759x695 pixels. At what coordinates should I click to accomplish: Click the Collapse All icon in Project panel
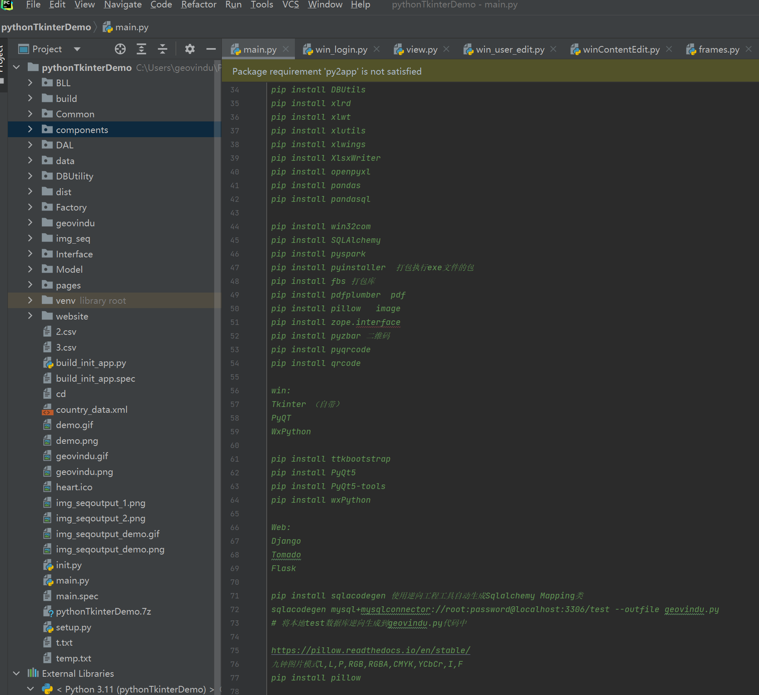[x=163, y=49]
